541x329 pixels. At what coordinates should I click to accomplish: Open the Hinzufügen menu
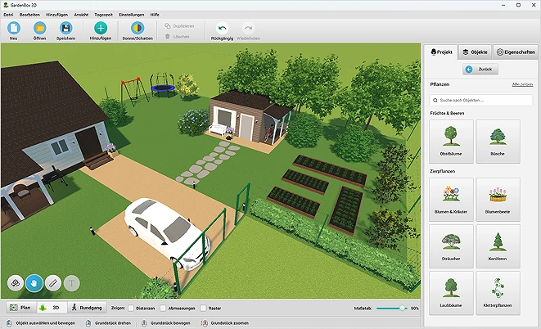tap(57, 15)
